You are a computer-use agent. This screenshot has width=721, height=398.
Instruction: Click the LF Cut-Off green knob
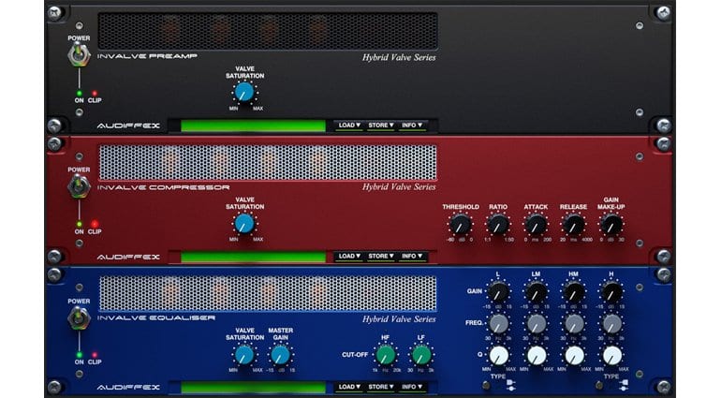[421, 355]
